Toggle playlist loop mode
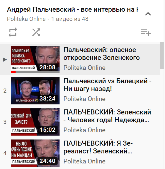Viewport: 165px width, 169px height. pos(13,32)
